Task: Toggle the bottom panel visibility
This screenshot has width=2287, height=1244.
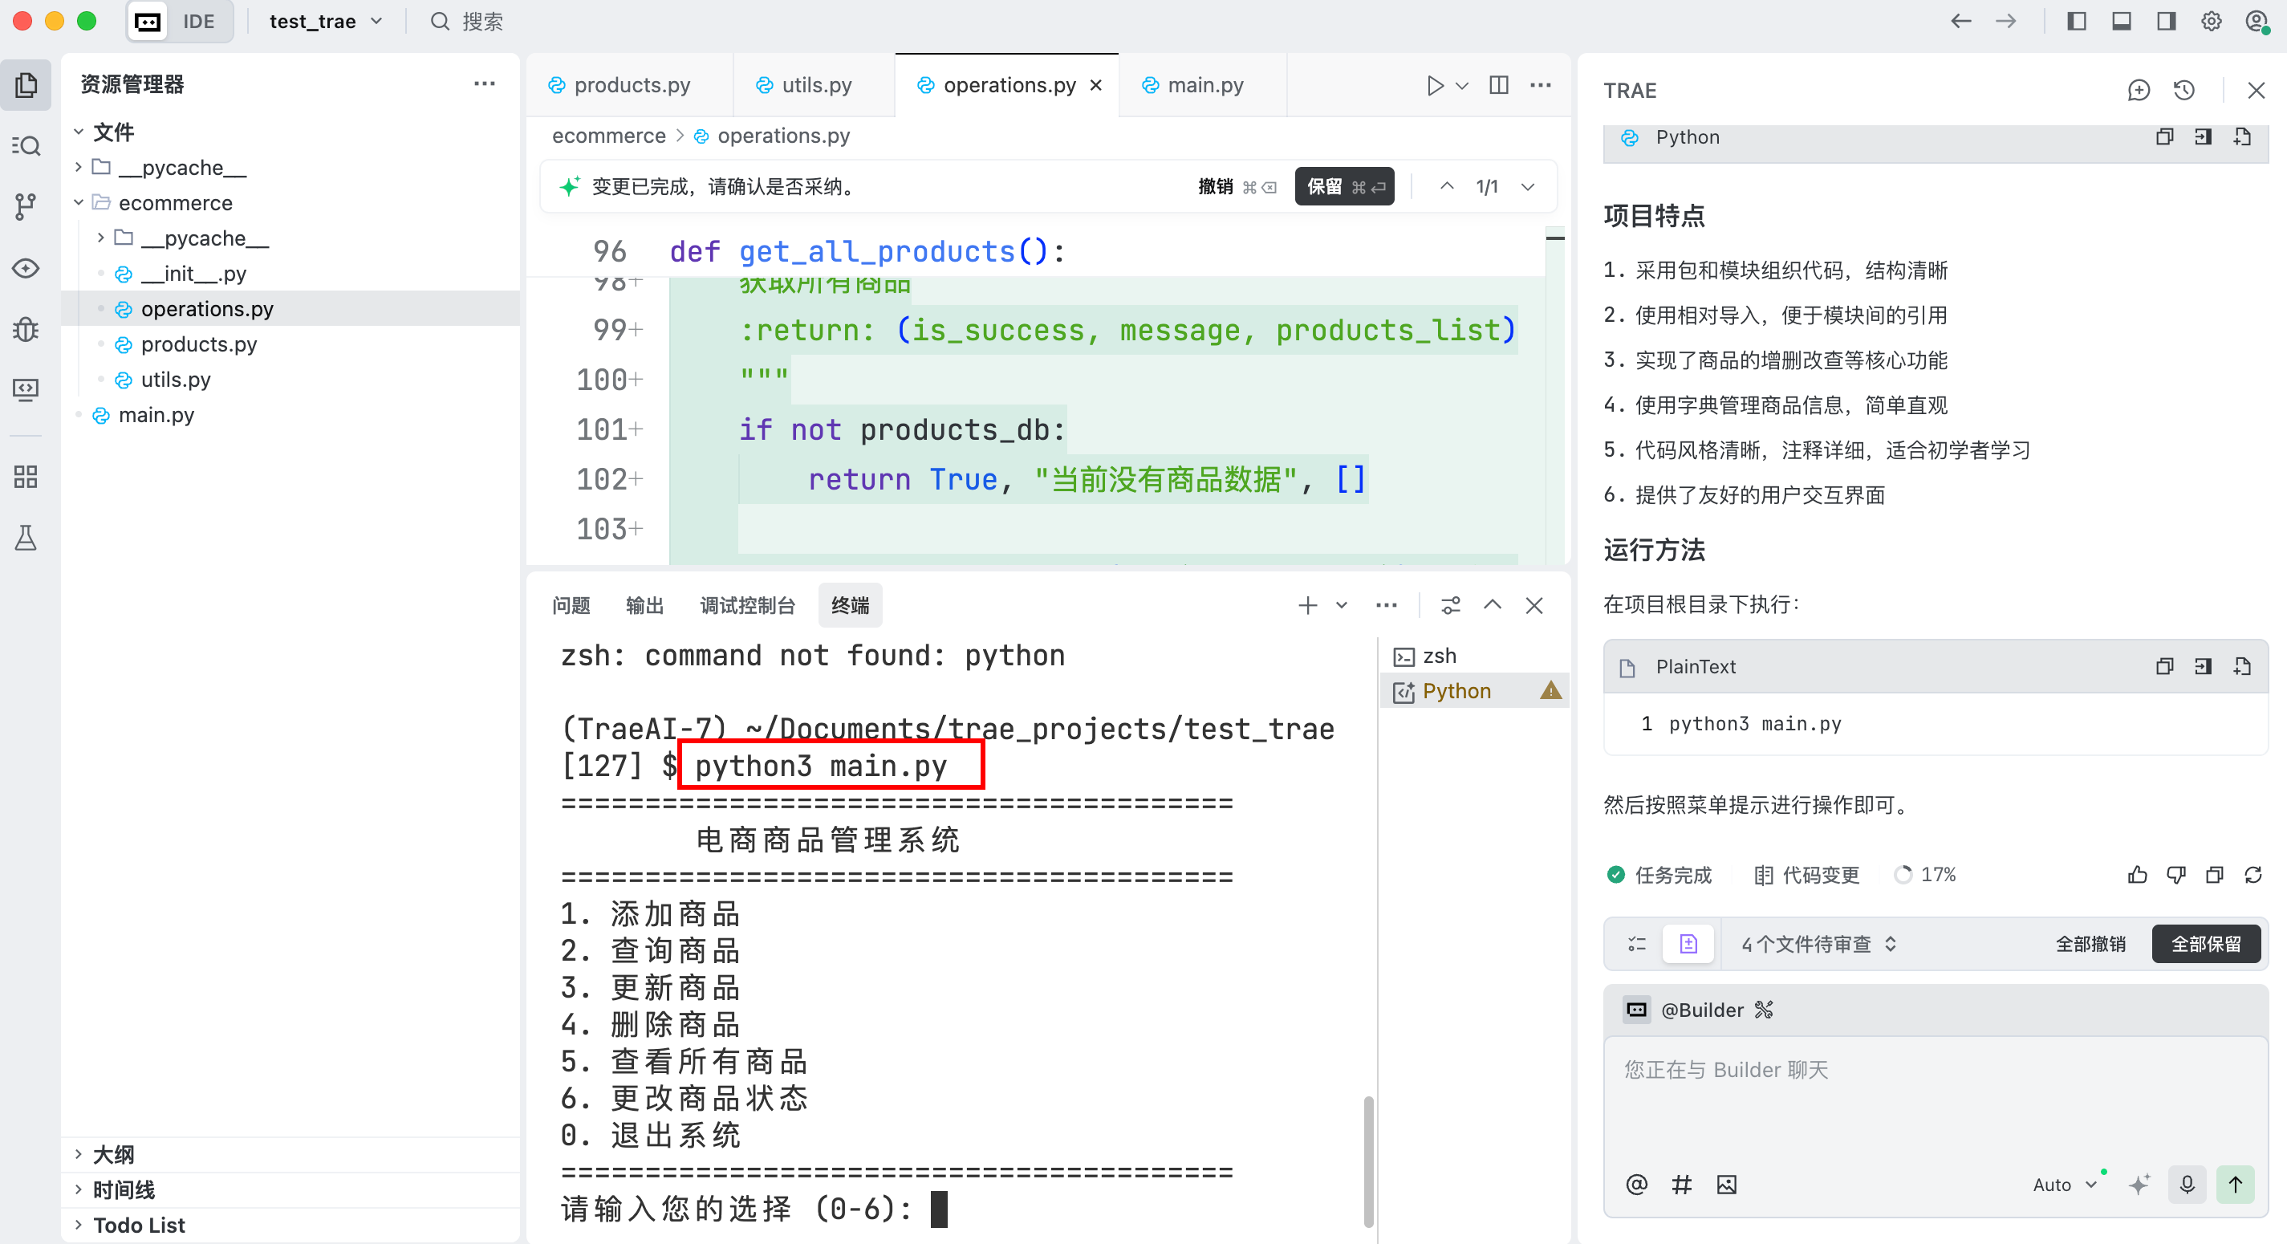Action: (x=2121, y=22)
